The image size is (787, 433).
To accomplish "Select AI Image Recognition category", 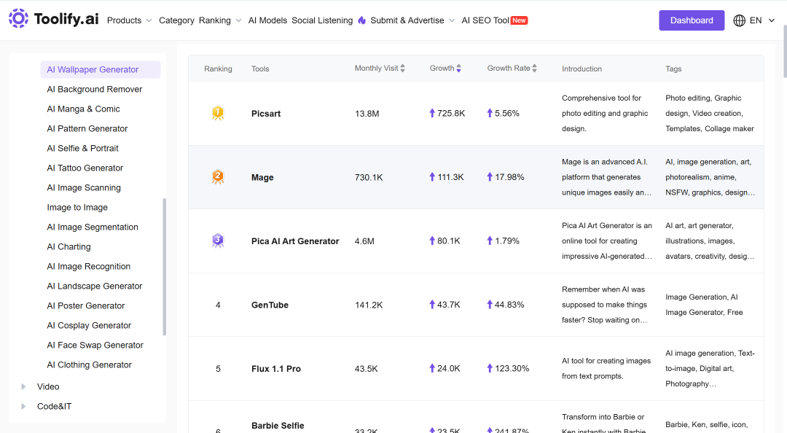I will [x=88, y=266].
